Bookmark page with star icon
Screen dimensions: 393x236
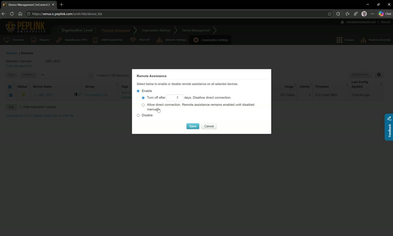click(x=330, y=14)
